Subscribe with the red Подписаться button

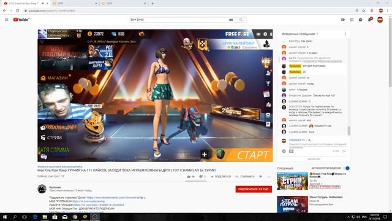pos(254,189)
